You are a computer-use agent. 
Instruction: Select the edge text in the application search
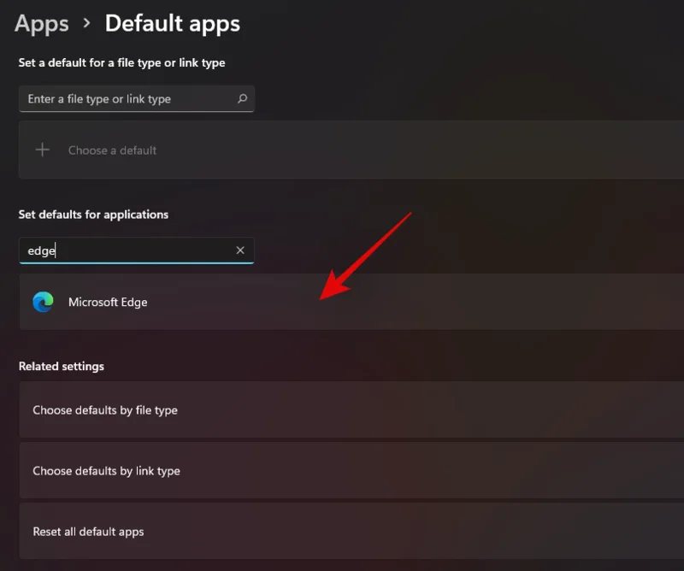41,250
